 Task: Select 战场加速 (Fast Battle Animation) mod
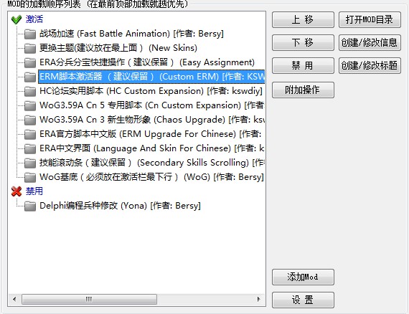131,34
